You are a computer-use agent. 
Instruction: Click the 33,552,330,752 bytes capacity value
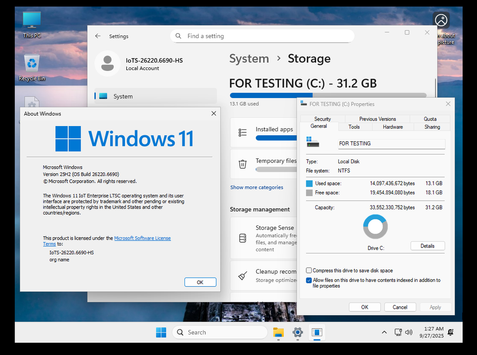[392, 207]
